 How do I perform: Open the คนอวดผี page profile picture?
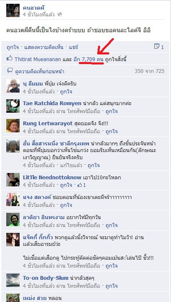point(13,10)
